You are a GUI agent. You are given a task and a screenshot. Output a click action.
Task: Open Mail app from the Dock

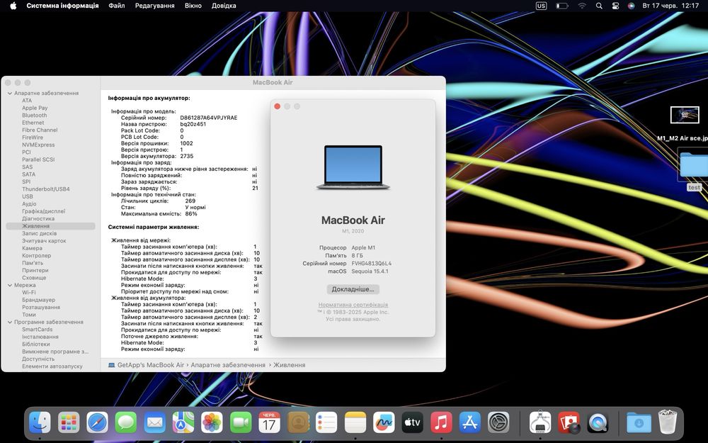click(x=154, y=422)
